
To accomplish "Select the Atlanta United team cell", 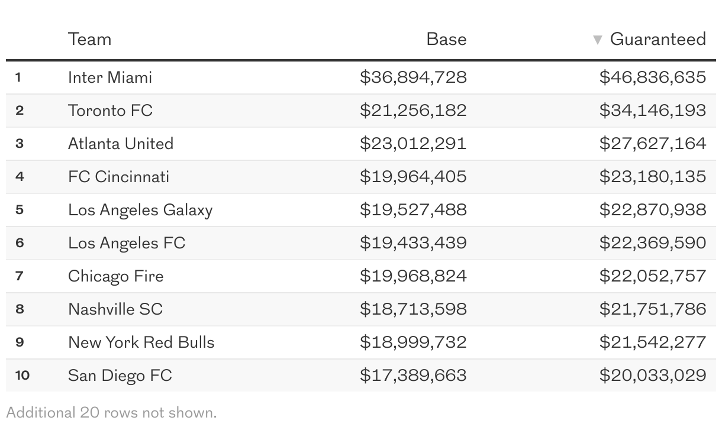I will pos(121,144).
